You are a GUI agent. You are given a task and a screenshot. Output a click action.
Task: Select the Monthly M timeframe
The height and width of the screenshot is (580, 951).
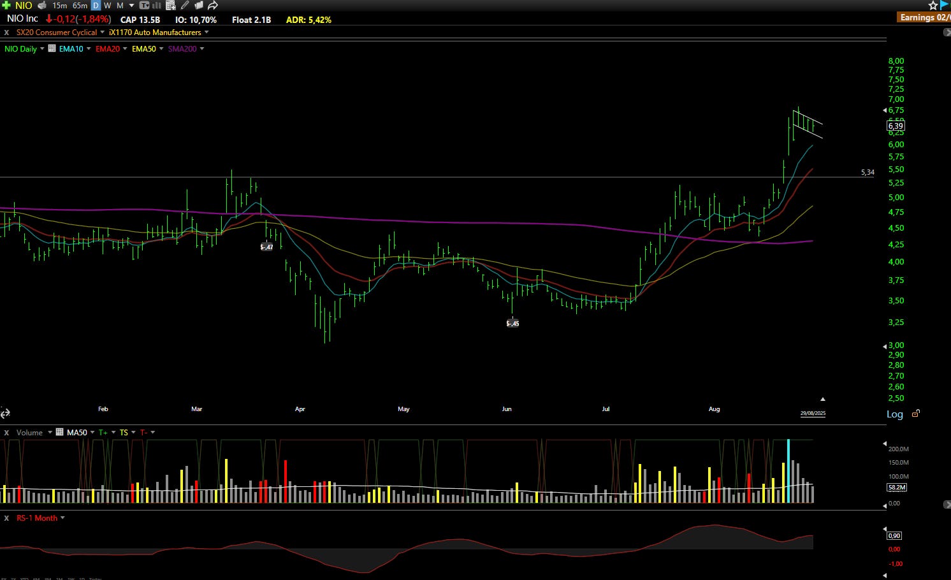pyautogui.click(x=120, y=5)
